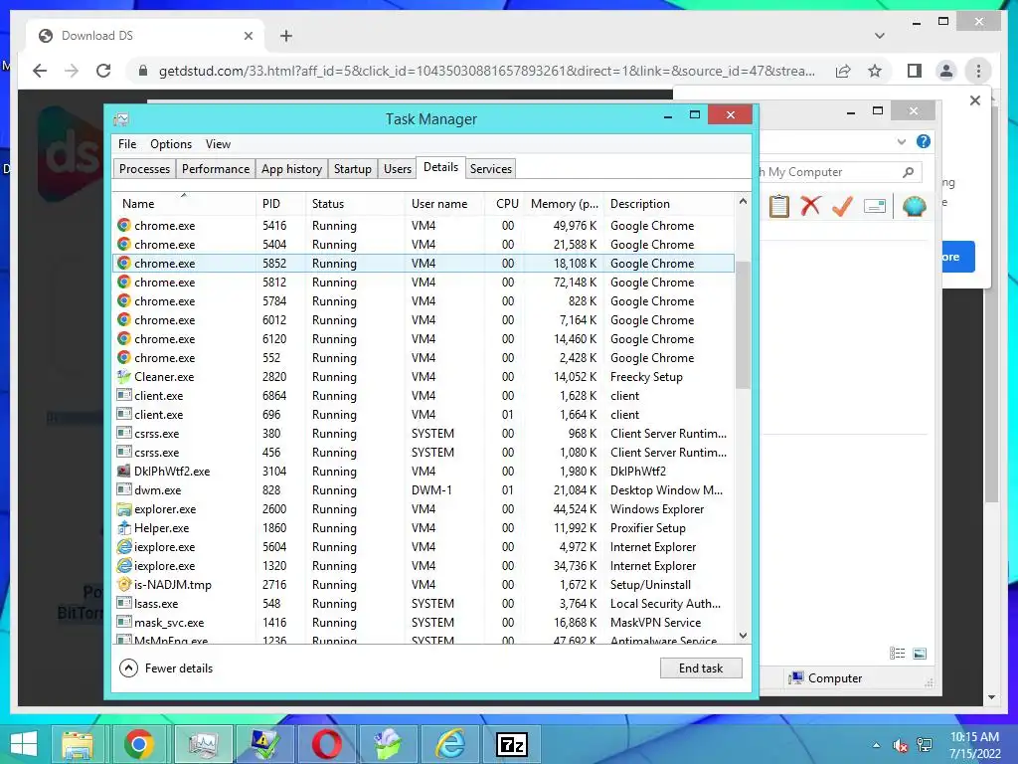Click the End task button
Viewport: 1018px width, 764px height.
click(x=701, y=668)
